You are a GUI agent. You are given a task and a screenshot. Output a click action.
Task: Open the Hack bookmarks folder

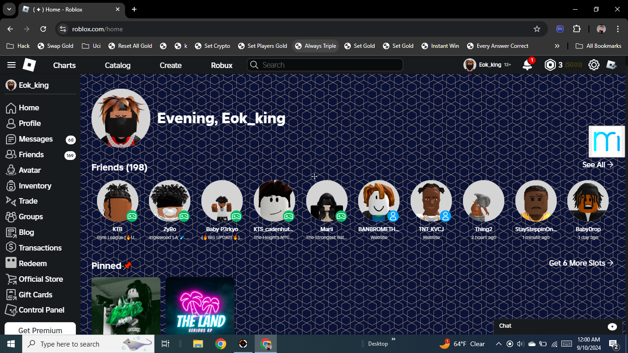pyautogui.click(x=18, y=46)
